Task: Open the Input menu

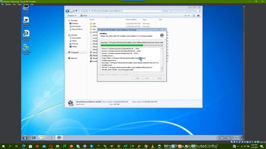Action: pos(20,5)
